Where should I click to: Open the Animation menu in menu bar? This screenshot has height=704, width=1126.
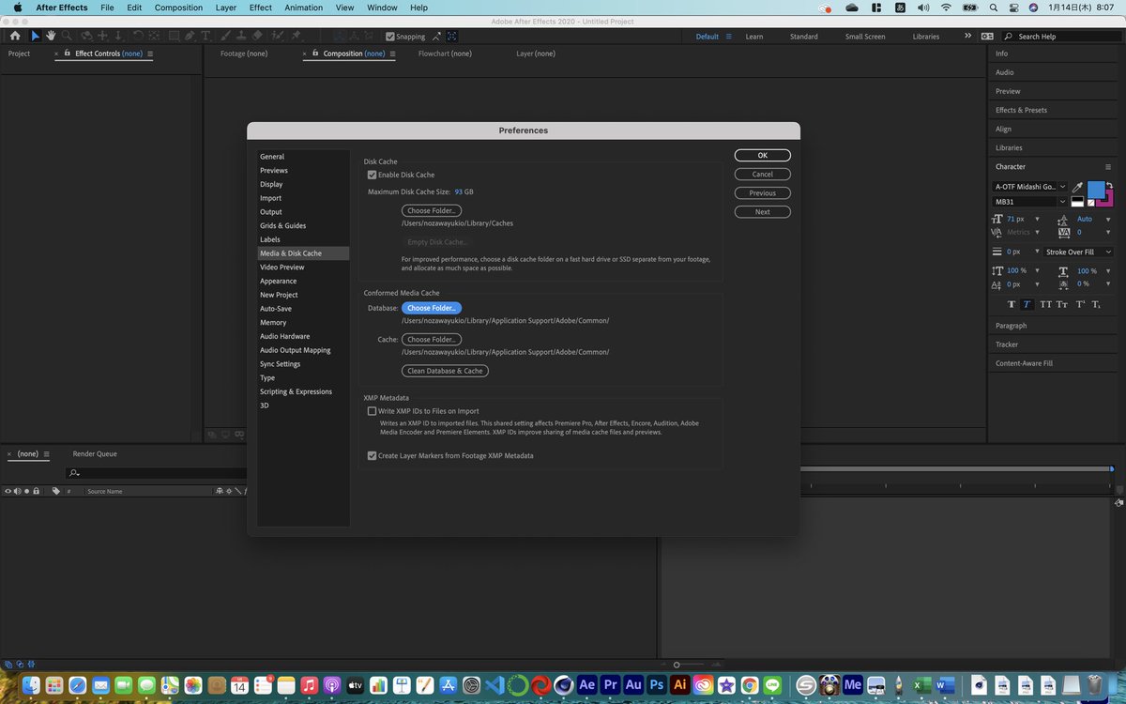(x=302, y=8)
